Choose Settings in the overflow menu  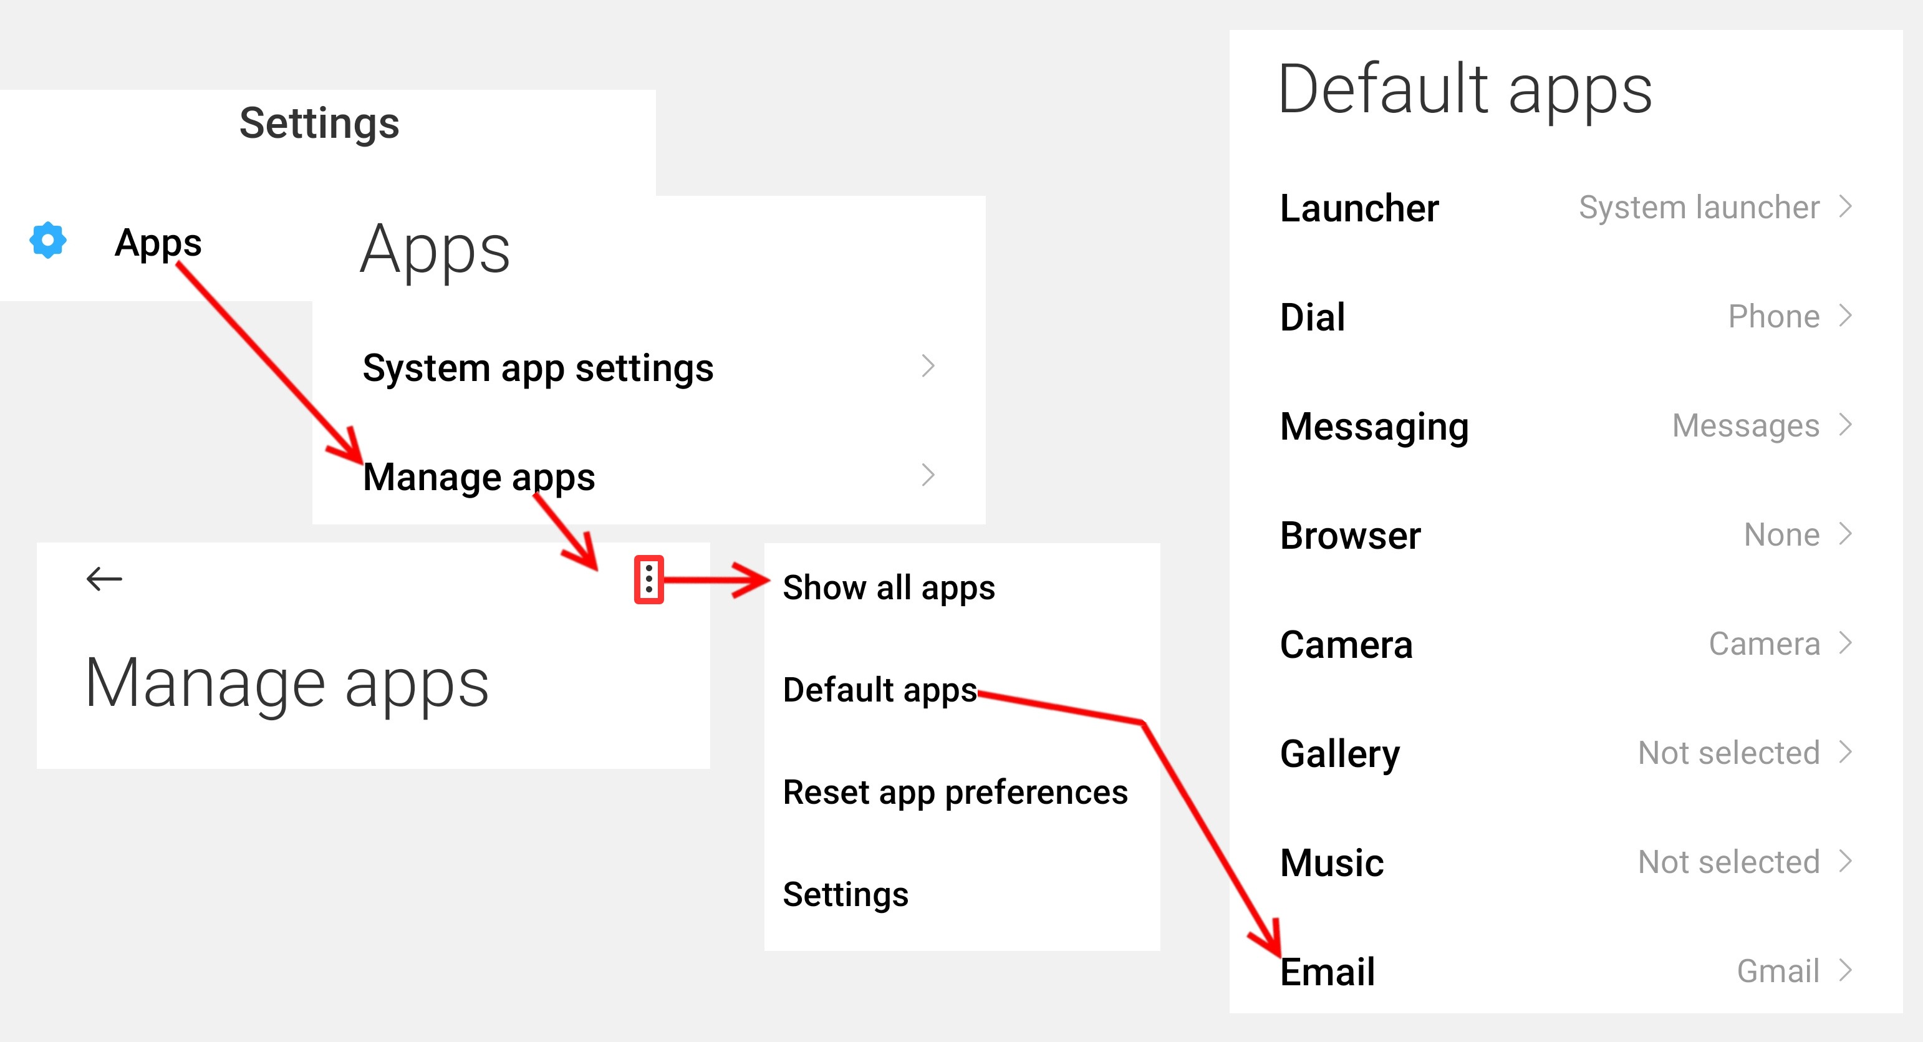coord(845,894)
